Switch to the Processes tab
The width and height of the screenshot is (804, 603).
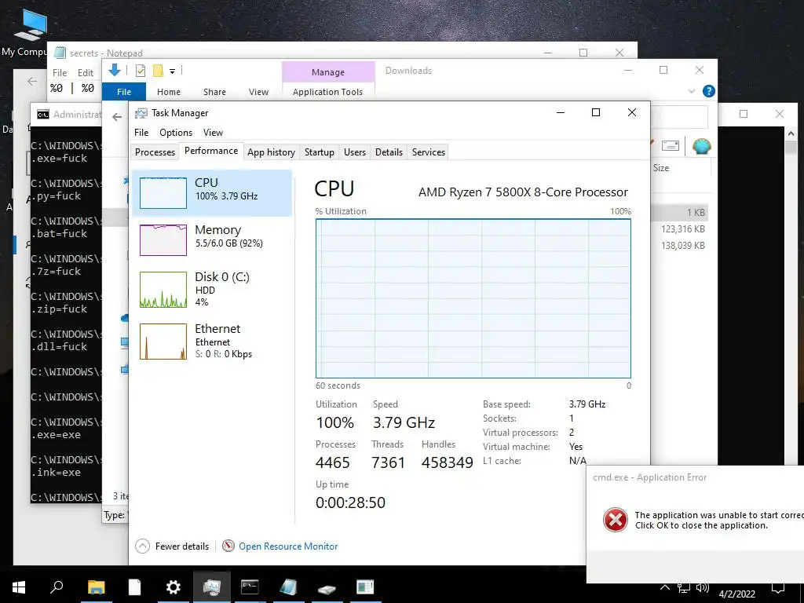tap(155, 152)
